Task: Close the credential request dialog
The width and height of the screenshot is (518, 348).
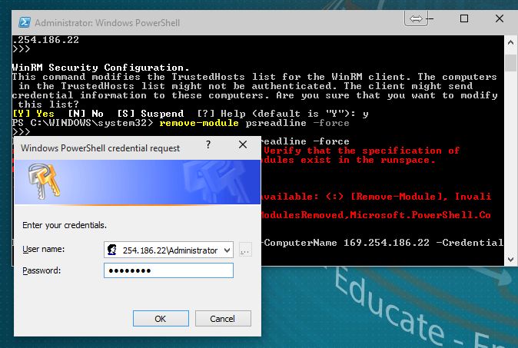Action: pos(243,144)
